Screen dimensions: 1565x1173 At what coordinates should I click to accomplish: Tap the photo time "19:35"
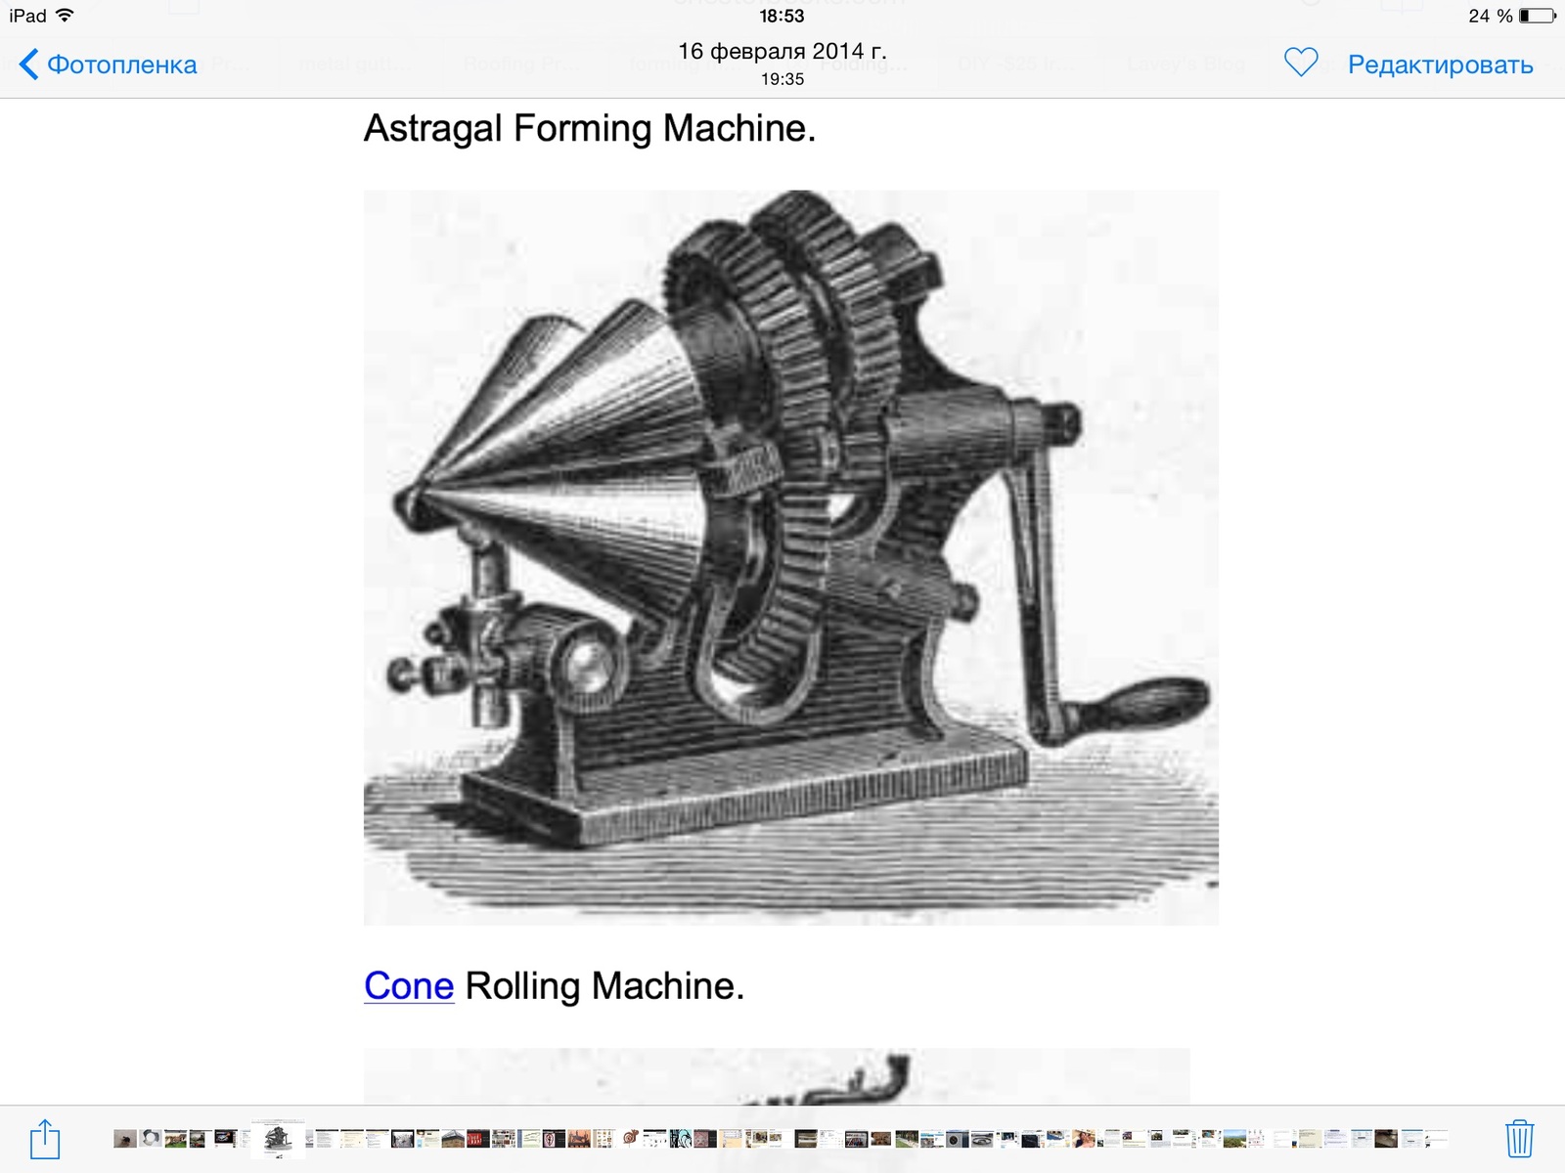point(782,79)
